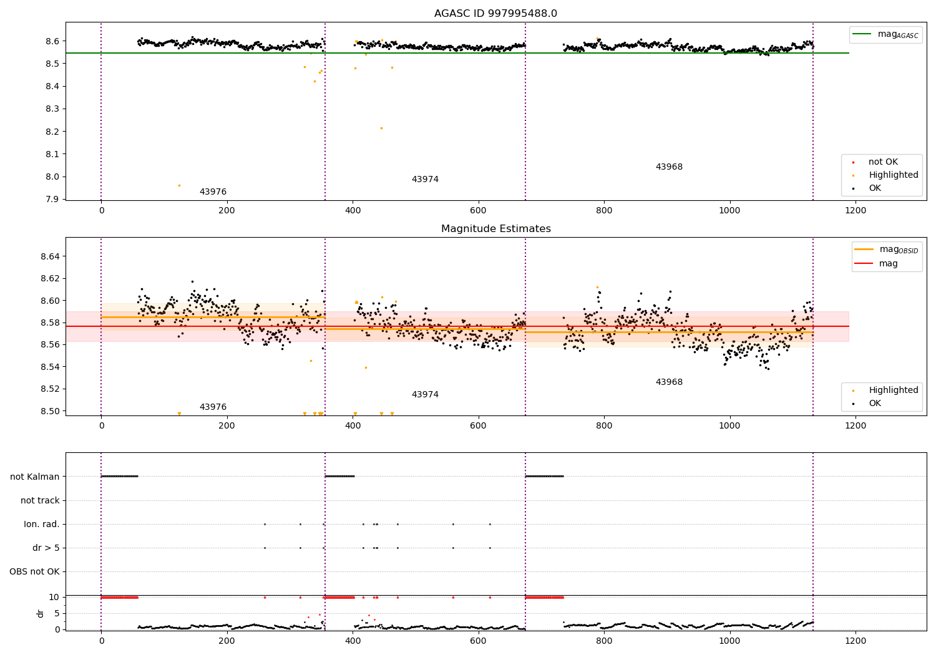The height and width of the screenshot is (655, 936).
Task: Select the "not OK" legend entry
Action: pos(882,162)
